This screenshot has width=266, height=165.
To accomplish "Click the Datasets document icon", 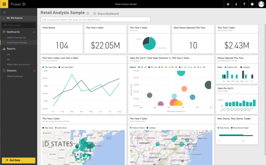I will point(4,71).
